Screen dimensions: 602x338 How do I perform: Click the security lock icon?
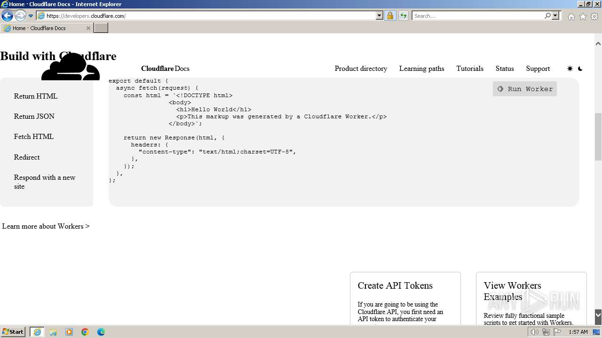(x=390, y=16)
